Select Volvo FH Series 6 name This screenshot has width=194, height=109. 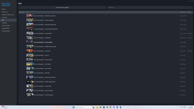(x=43, y=95)
